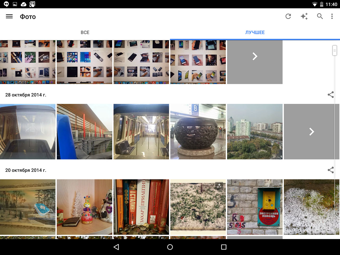This screenshot has height=255, width=340.
Task: Expand more photos in top screenshots row
Action: click(x=255, y=62)
